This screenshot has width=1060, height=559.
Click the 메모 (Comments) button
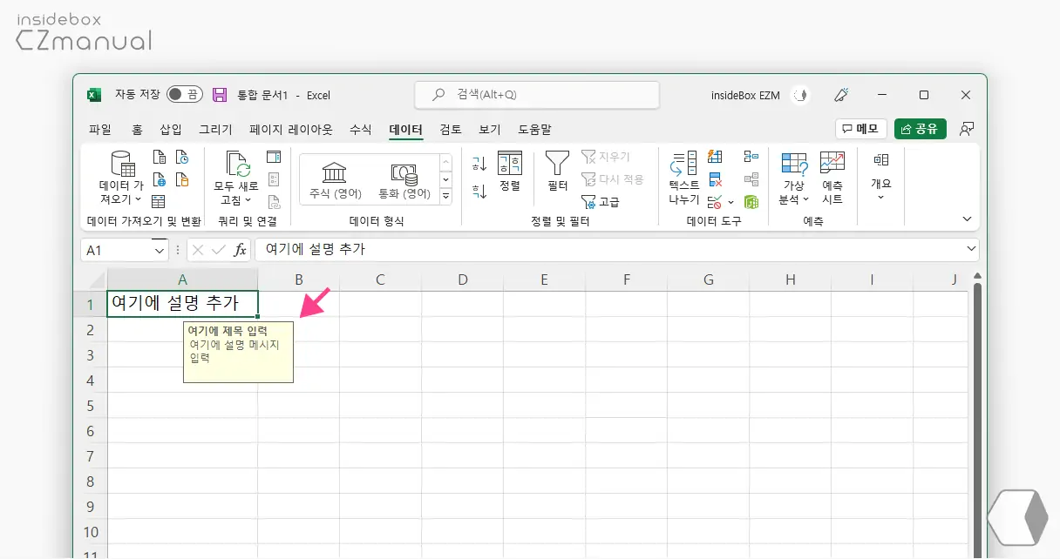860,129
